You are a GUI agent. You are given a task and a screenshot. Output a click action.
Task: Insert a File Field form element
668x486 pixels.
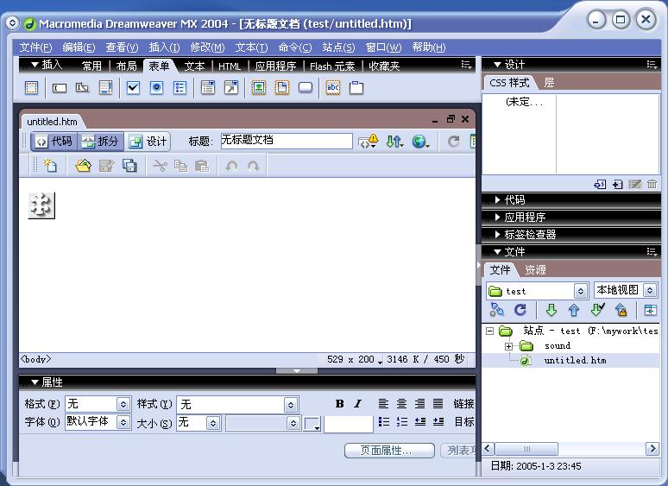(282, 88)
